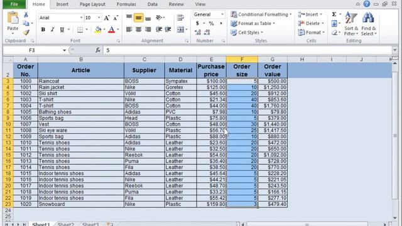The height and width of the screenshot is (226, 402).
Task: Switch to the Insert tab
Action: tap(62, 4)
